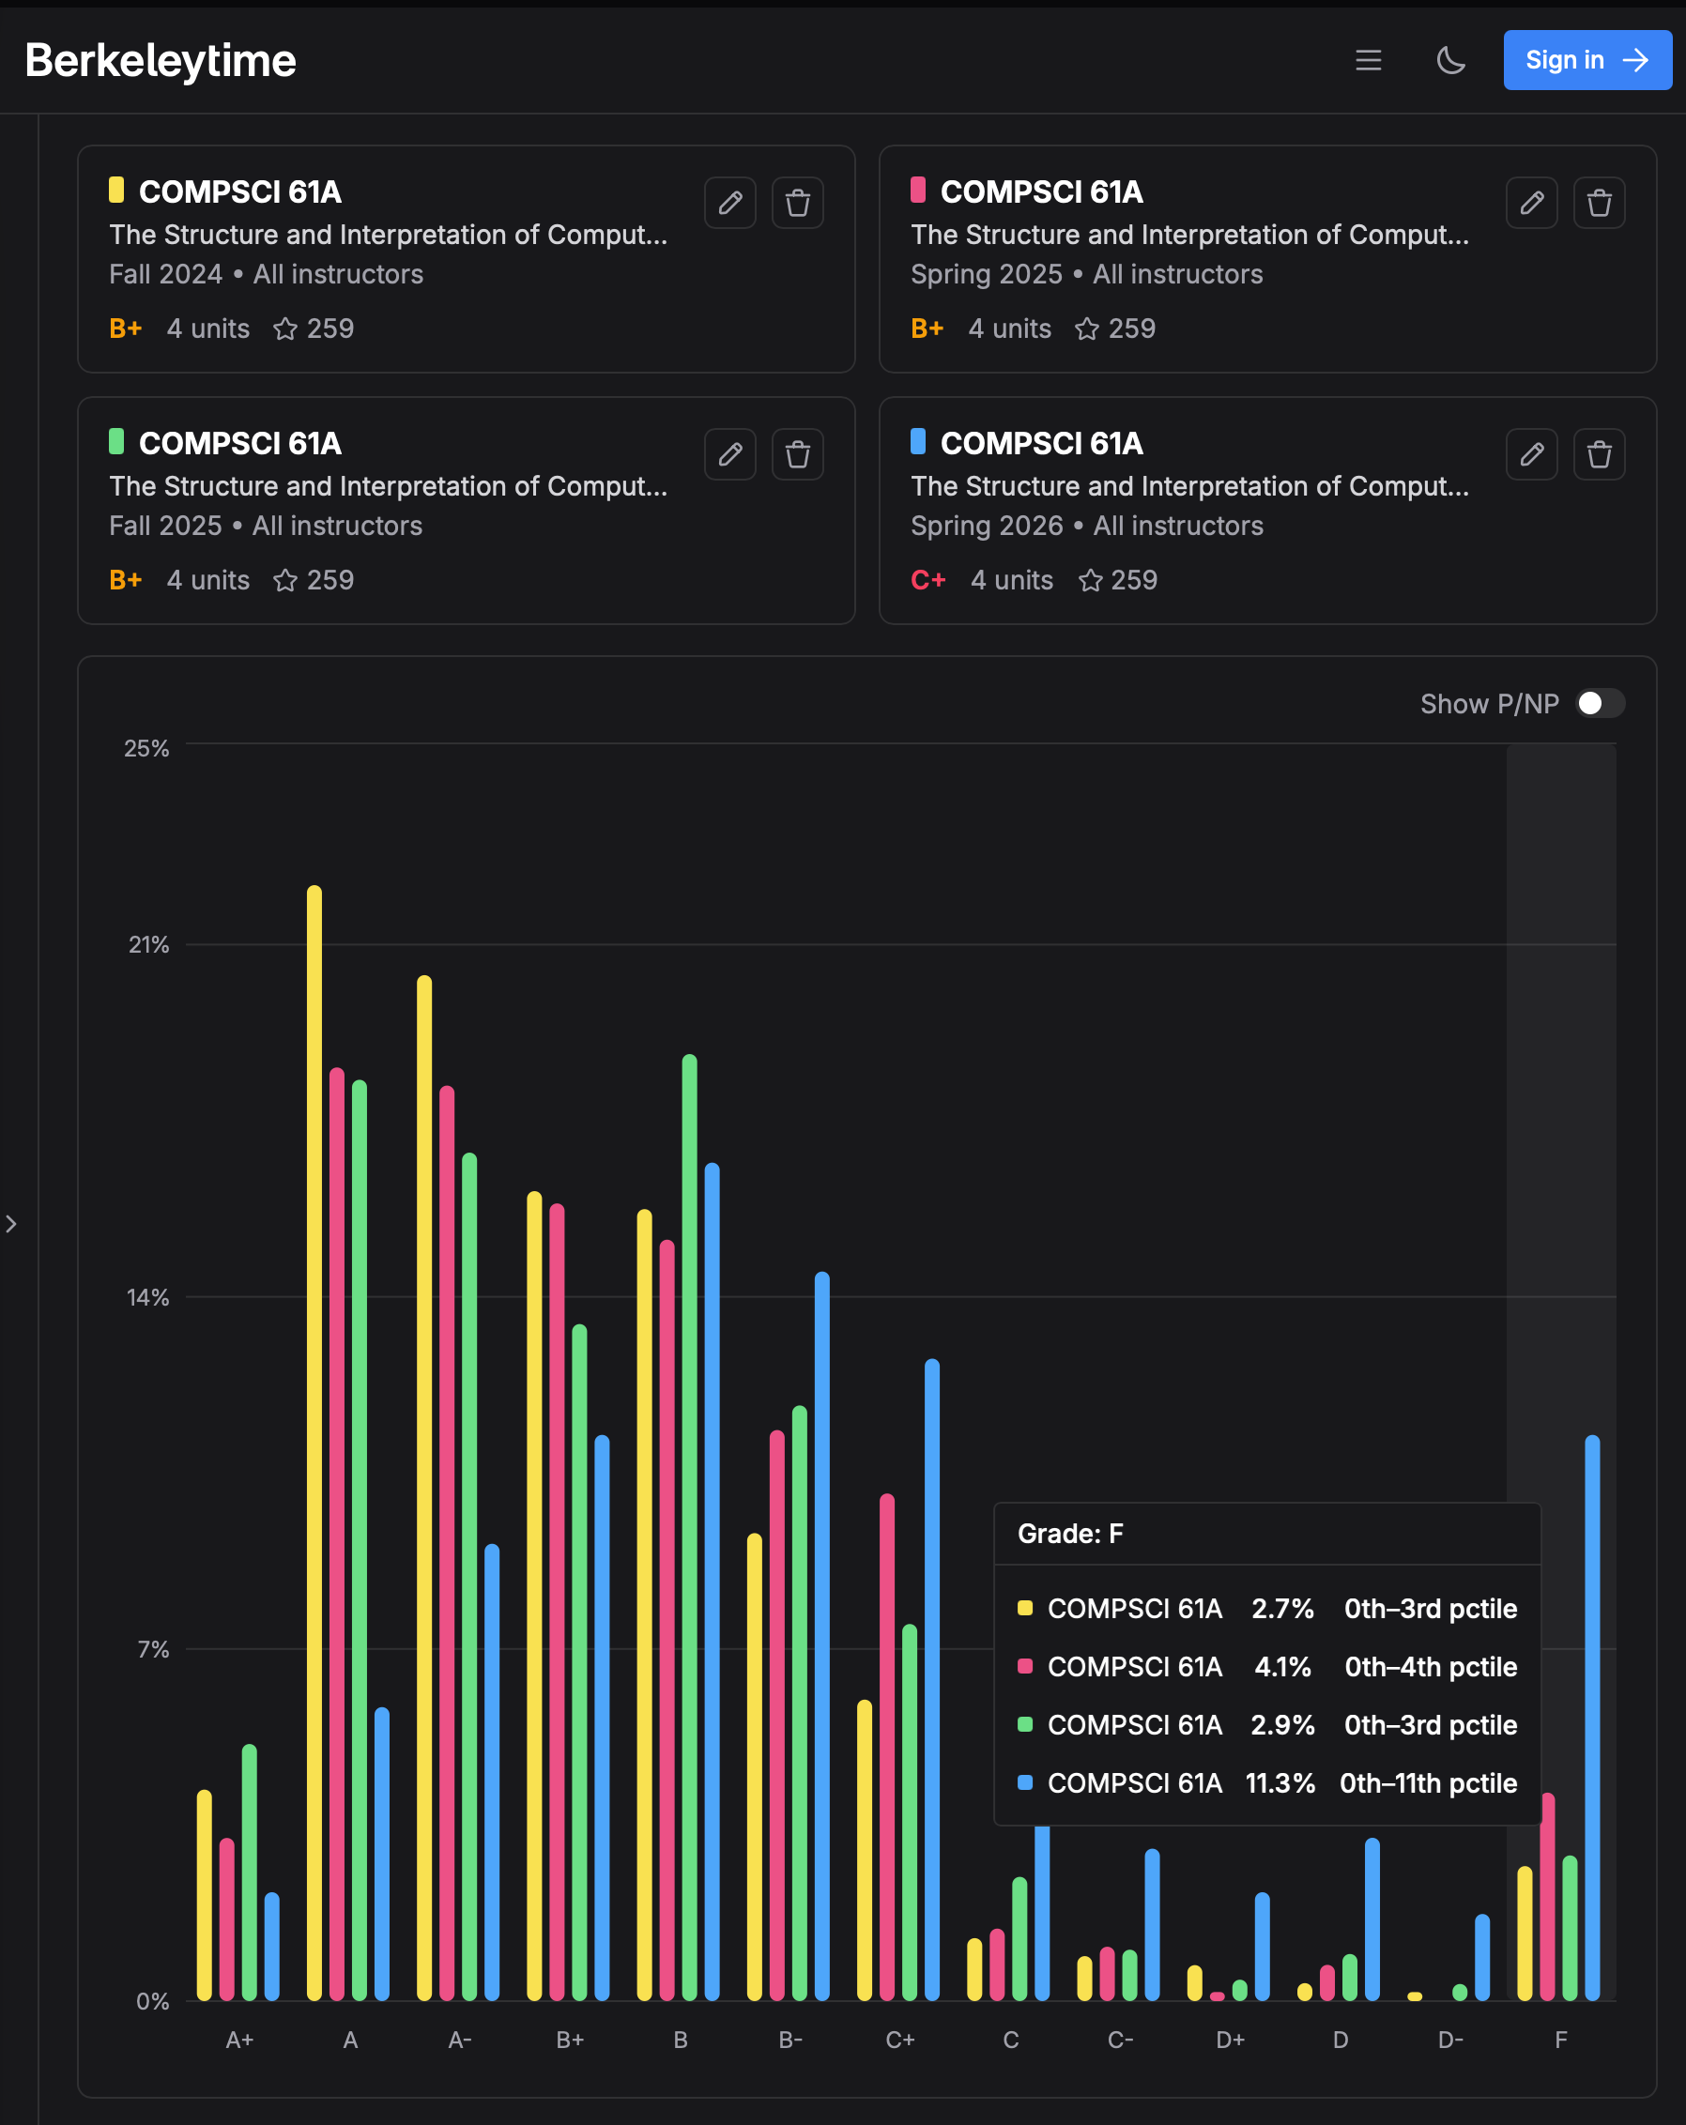Go to Berkeleytime home logo

(161, 60)
